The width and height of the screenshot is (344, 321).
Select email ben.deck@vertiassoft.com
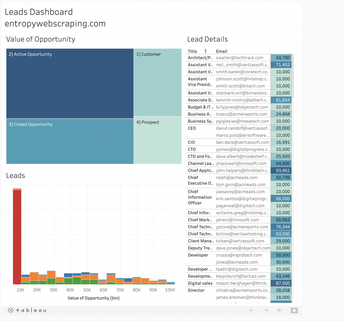(243, 142)
